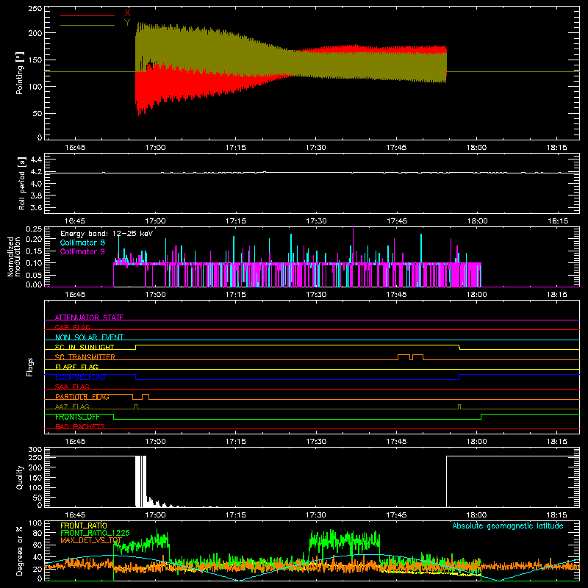Click the NON_SOLAR_EVENT flag label
588x588 pixels.
pos(89,337)
